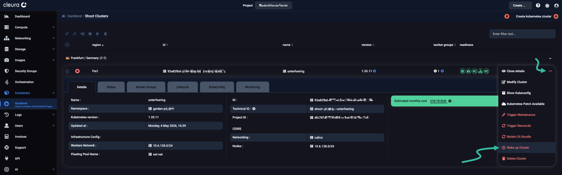Screen dimensions: 562x175
Task: Click the stop square icon in the toolbar
Action: 90,34
